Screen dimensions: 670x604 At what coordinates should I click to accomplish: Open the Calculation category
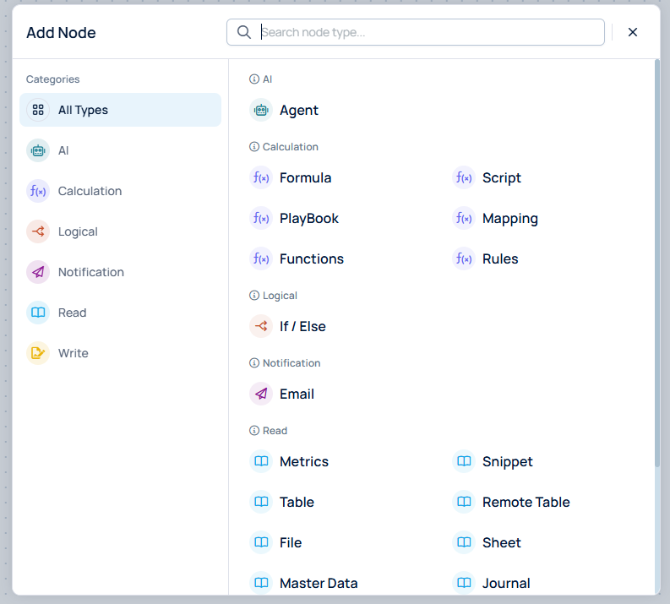[90, 191]
